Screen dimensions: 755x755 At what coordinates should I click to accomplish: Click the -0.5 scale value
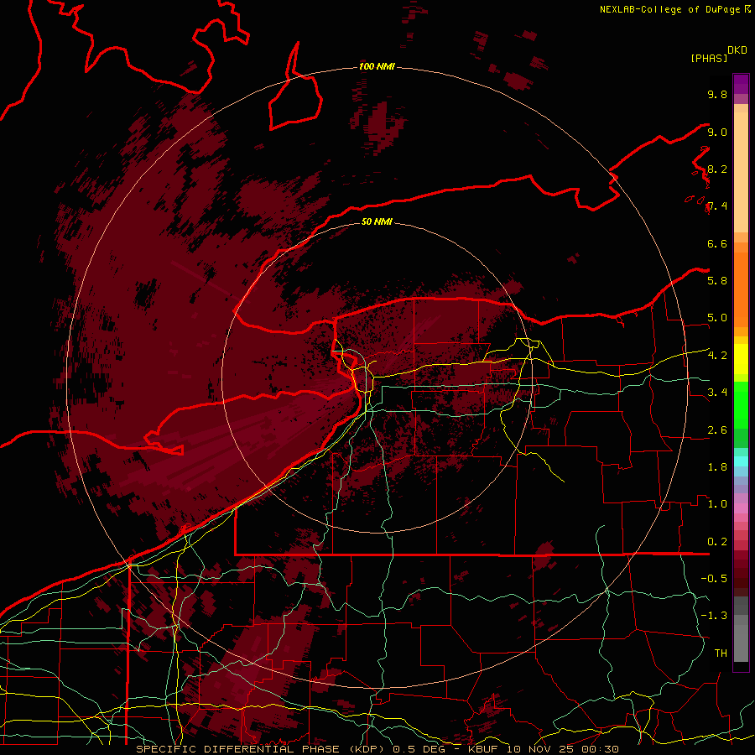point(714,579)
